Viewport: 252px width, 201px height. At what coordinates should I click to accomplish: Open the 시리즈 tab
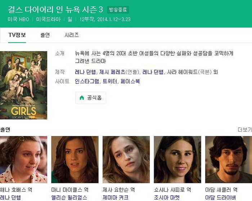[72, 35]
